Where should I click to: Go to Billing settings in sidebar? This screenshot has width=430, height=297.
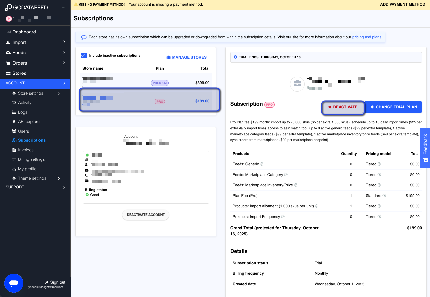31,159
